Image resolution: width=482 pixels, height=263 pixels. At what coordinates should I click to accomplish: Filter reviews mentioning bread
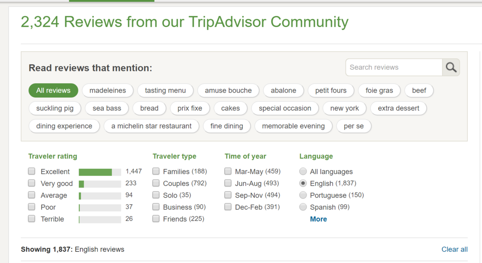coord(150,108)
